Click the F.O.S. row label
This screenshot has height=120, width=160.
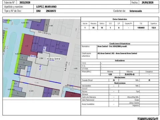pyautogui.click(x=84, y=63)
